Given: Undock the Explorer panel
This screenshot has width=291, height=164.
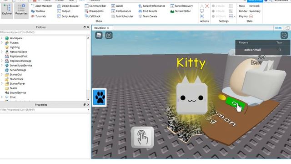Looking at the screenshot, I should coord(85,27).
